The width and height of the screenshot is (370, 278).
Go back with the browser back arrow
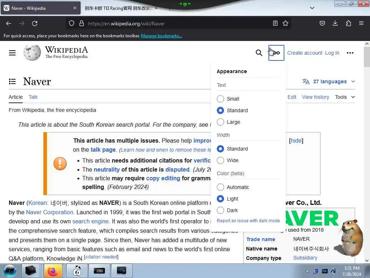[9, 24]
